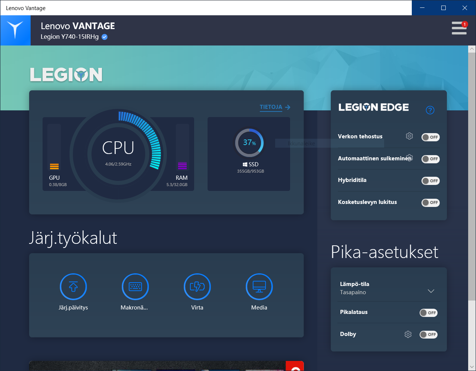Open the TIETOJA details link
Image resolution: width=476 pixels, height=371 pixels.
[275, 107]
